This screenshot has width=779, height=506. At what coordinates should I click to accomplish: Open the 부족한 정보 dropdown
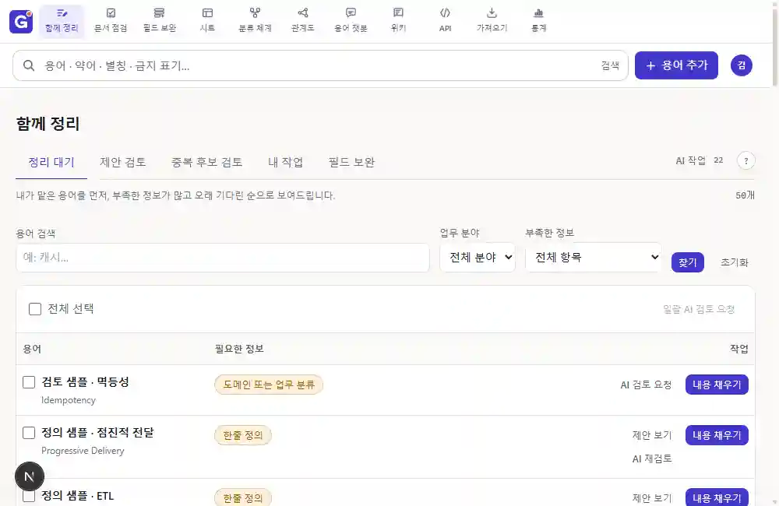pos(593,257)
